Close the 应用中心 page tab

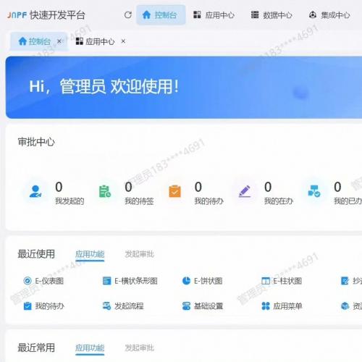coord(123,41)
